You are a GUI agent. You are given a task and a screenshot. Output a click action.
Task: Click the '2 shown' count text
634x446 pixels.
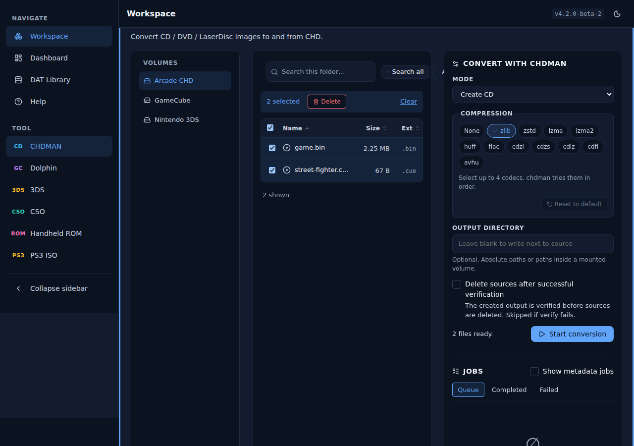click(276, 195)
